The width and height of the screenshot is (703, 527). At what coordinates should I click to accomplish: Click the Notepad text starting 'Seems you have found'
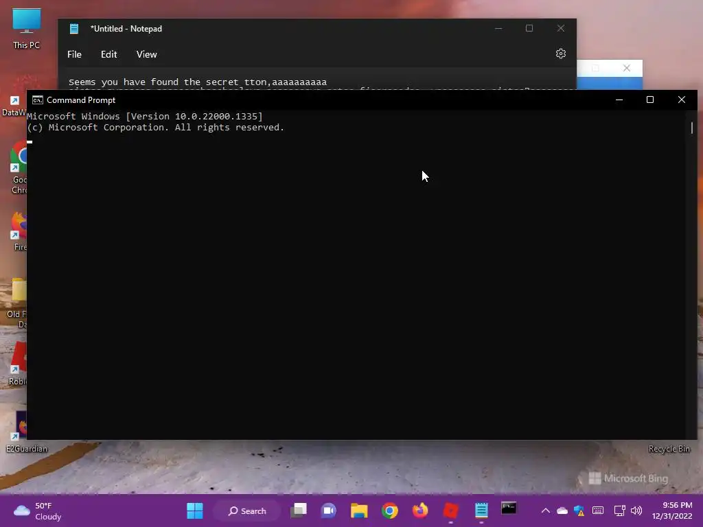(x=198, y=82)
